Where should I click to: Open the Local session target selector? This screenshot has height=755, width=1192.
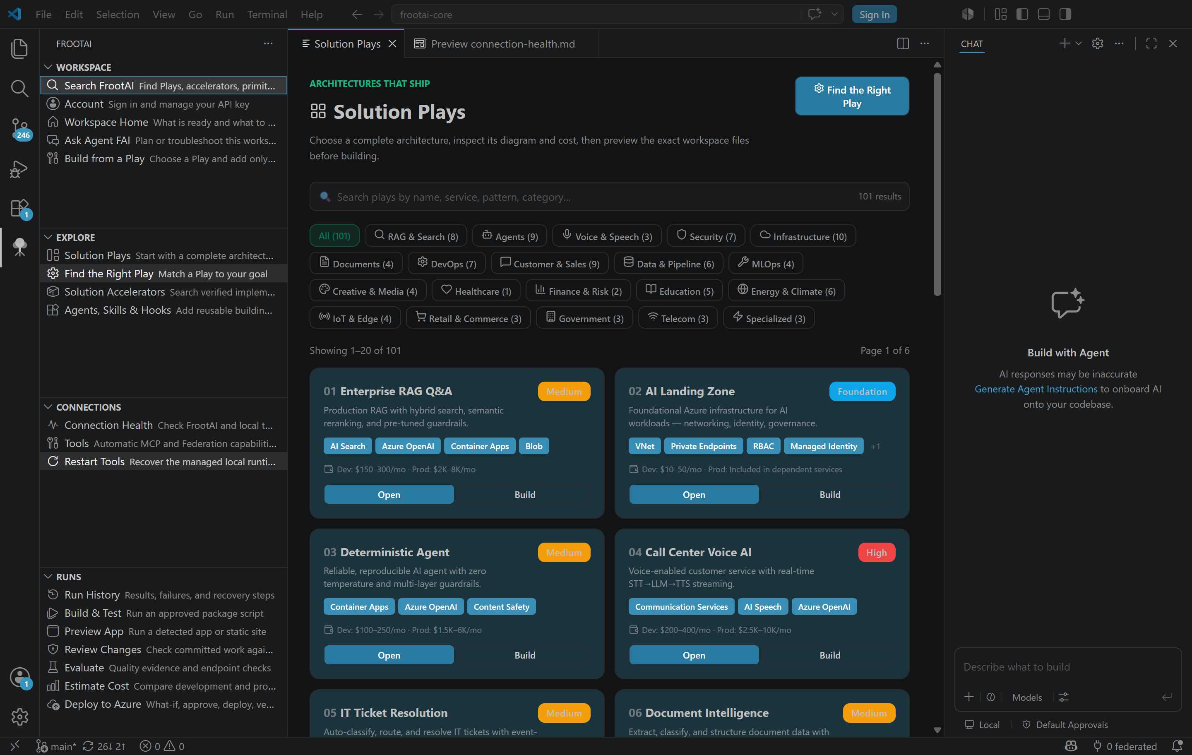tap(982, 724)
